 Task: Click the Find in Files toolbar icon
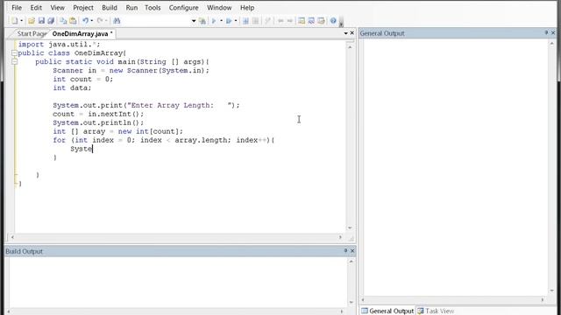pyautogui.click(x=202, y=21)
